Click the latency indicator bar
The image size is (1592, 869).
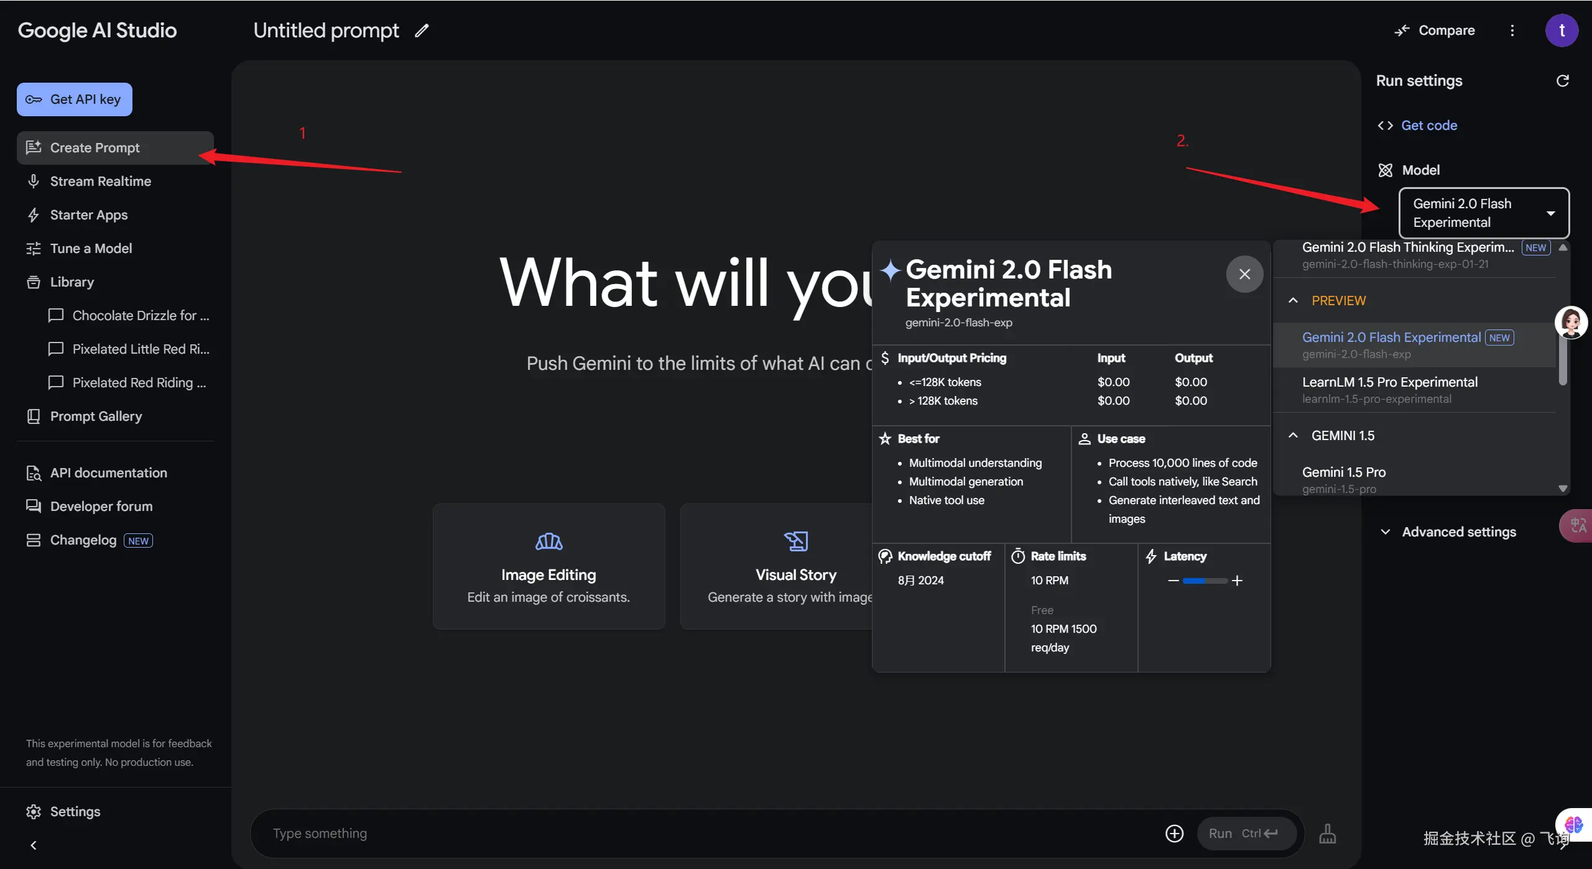pos(1205,581)
